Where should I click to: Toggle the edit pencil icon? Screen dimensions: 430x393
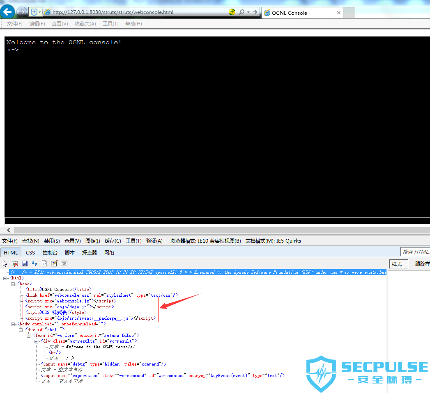point(54,264)
